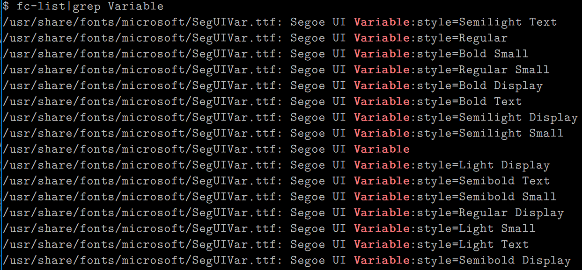Click red Variable on the line without style
This screenshot has height=270, width=582.
point(382,149)
